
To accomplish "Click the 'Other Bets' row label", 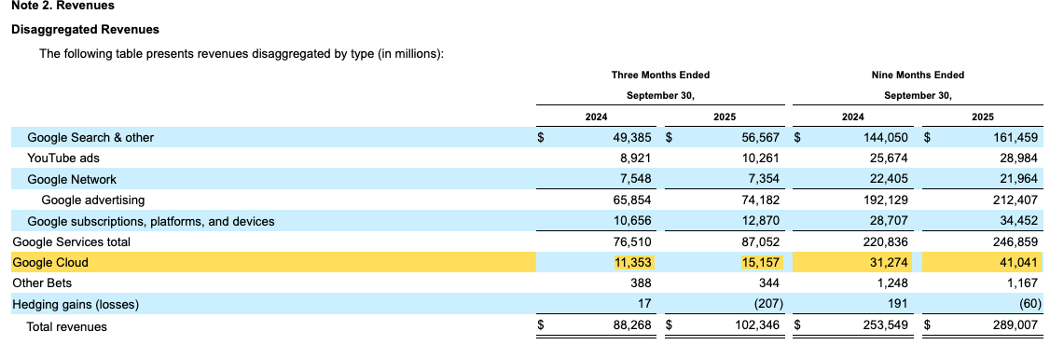I will [42, 283].
